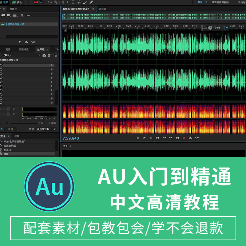Viewport: 246px width, 246px height.
Task: Open the editor tab panel menu icon
Action: coord(93,9)
